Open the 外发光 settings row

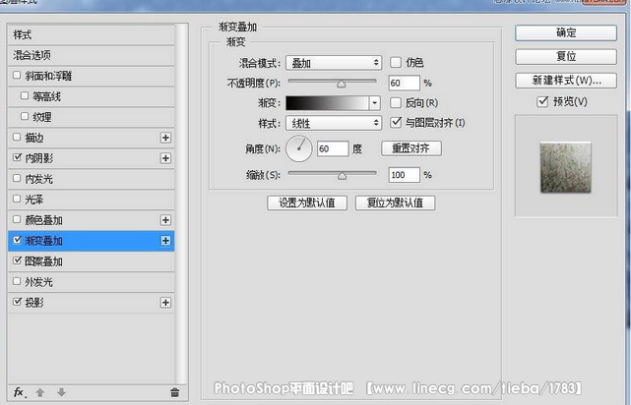92,282
